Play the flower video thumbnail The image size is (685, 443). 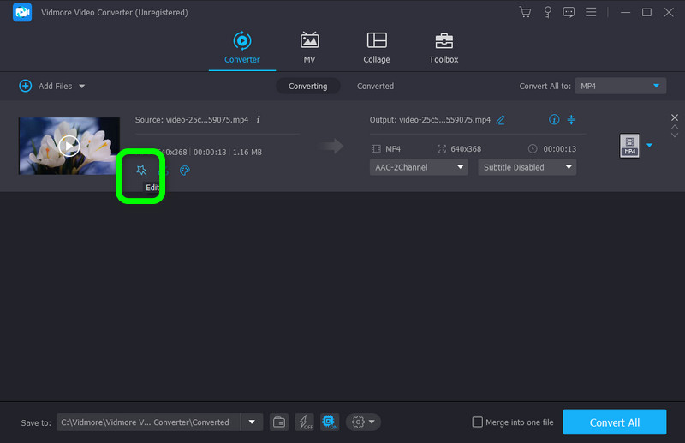click(x=69, y=146)
